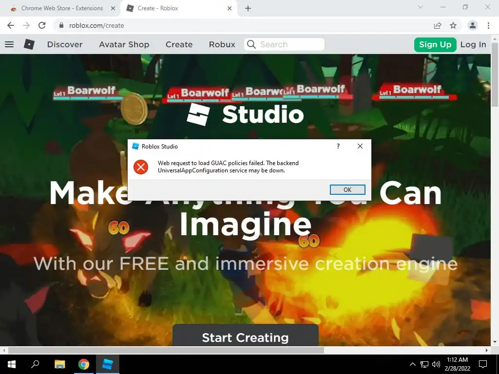Click the Chrome taskbar icon
Screen dimensions: 499x374
coord(84,364)
